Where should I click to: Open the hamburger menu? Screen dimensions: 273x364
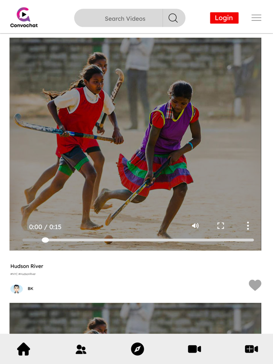click(x=256, y=18)
